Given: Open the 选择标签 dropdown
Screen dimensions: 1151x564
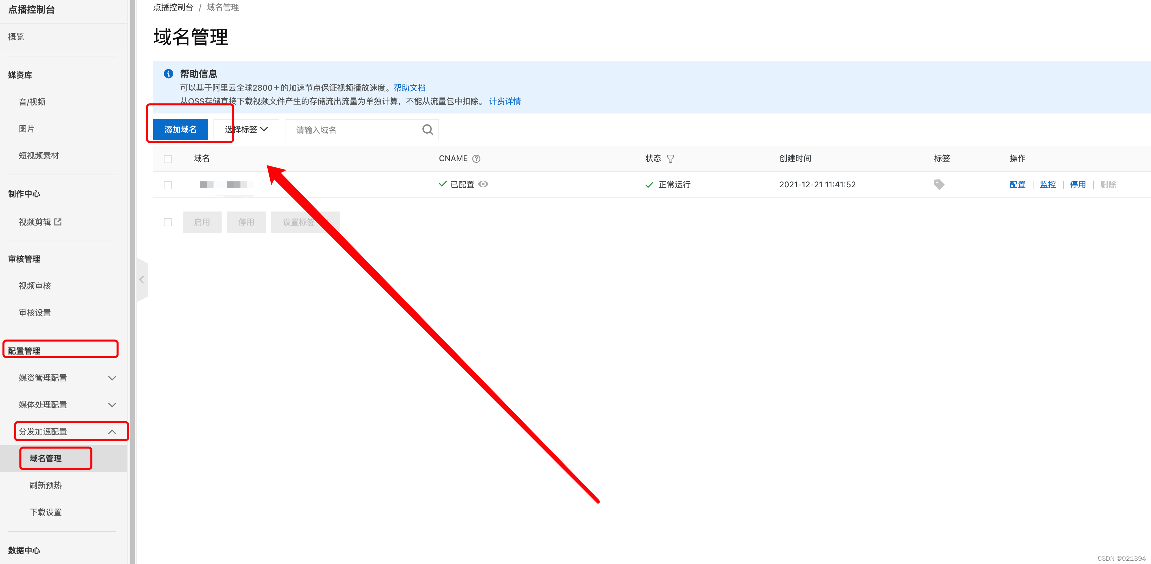Looking at the screenshot, I should [246, 130].
